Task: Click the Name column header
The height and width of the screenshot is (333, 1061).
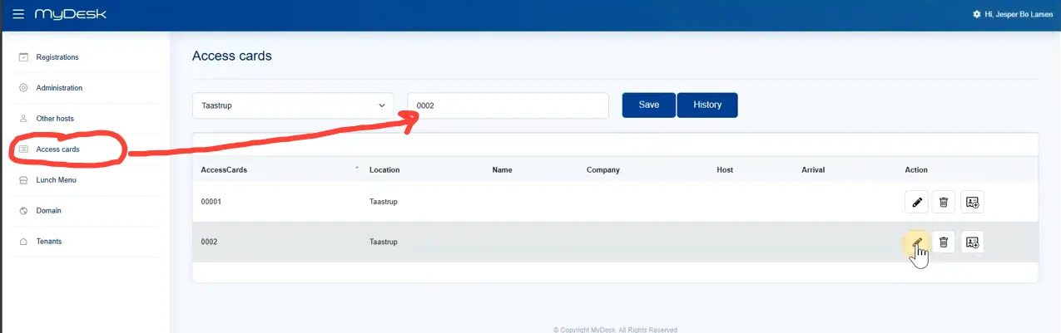Action: 502,170
